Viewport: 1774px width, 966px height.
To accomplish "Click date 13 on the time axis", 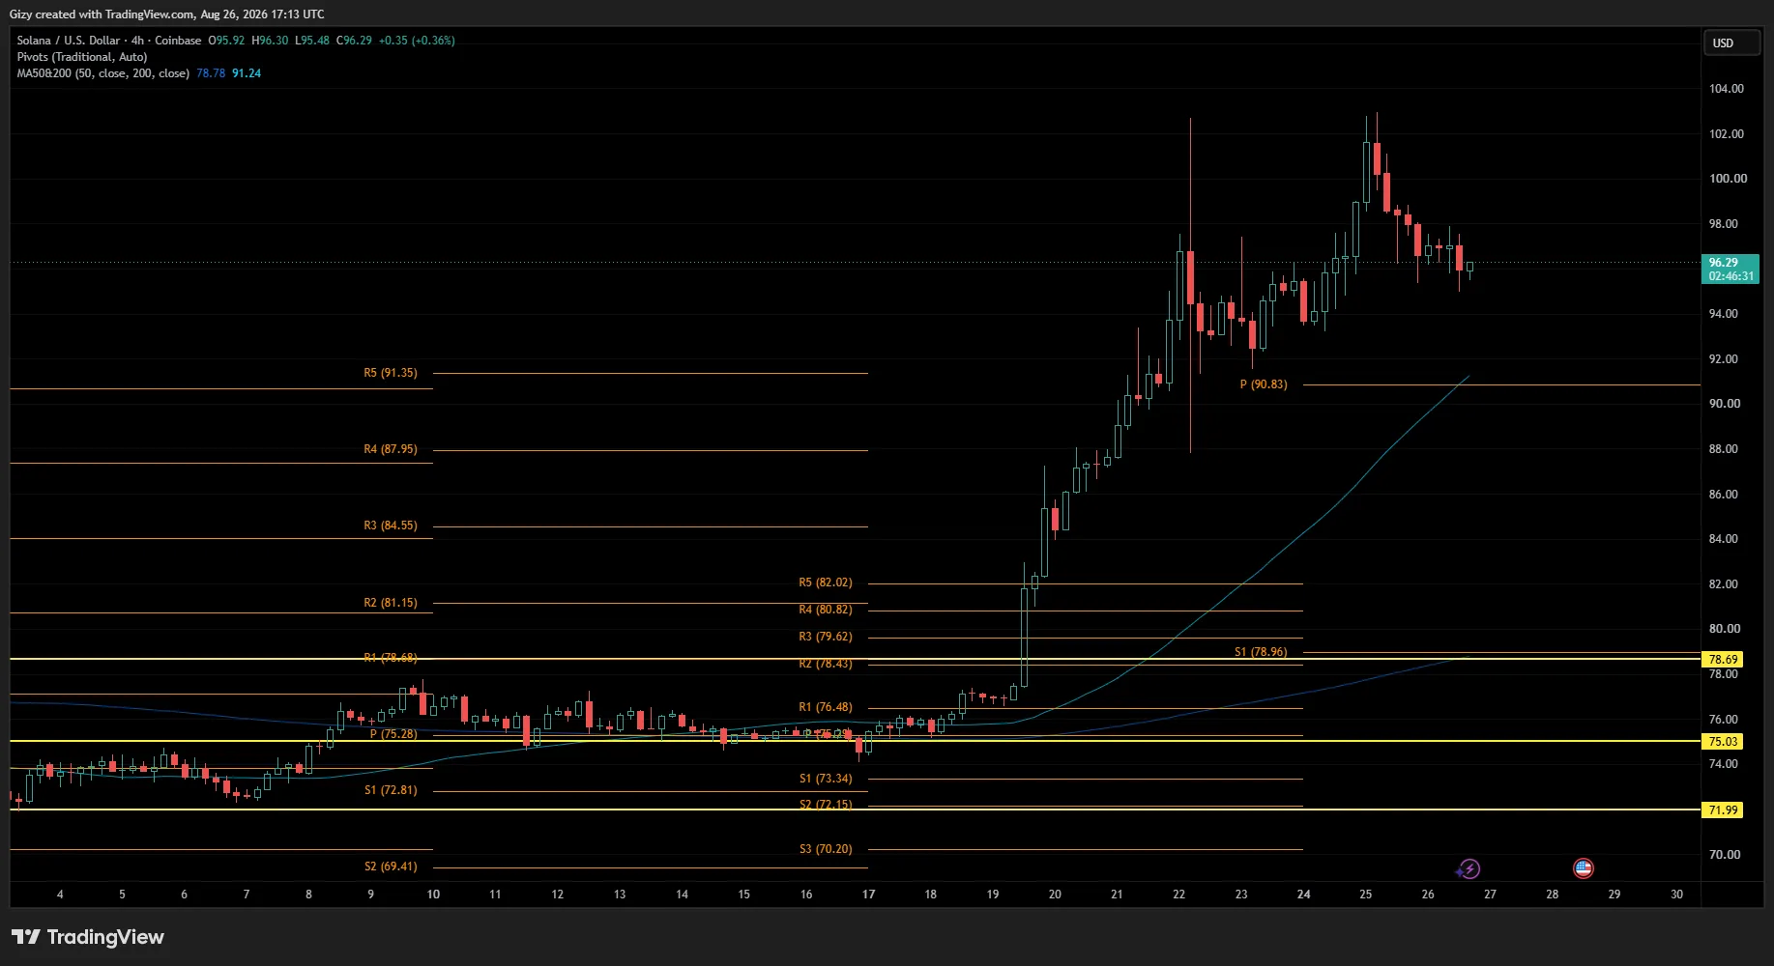I will pos(620,895).
